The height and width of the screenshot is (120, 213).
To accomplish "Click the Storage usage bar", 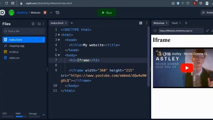I will pyautogui.click(x=34, y=116).
